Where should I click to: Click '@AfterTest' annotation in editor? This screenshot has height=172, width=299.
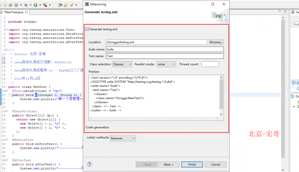(22, 160)
